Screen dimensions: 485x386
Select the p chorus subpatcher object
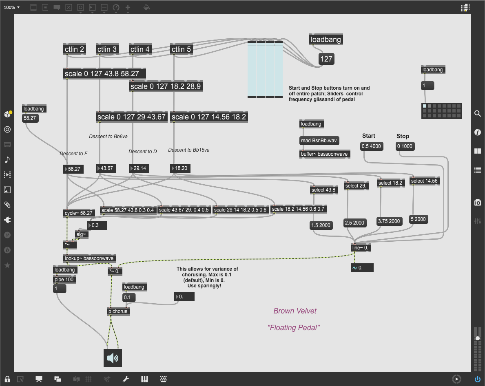[x=118, y=311]
